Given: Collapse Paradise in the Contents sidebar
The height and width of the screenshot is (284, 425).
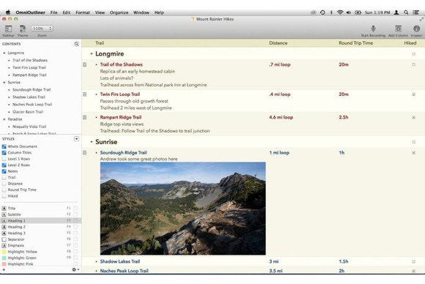Looking at the screenshot, I should (4, 119).
